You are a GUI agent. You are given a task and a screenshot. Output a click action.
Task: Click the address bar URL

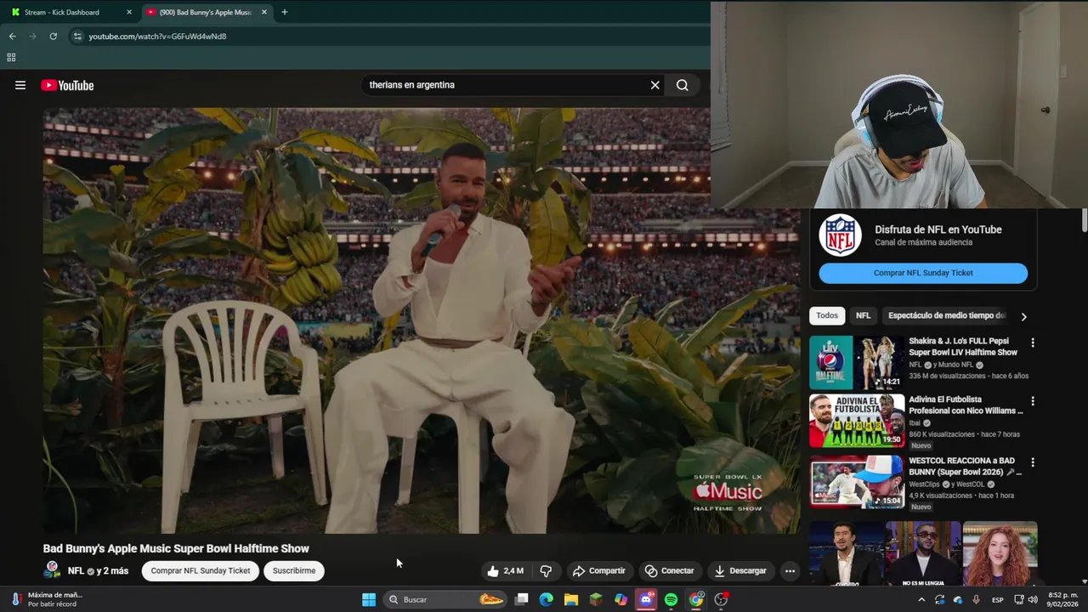tap(157, 37)
